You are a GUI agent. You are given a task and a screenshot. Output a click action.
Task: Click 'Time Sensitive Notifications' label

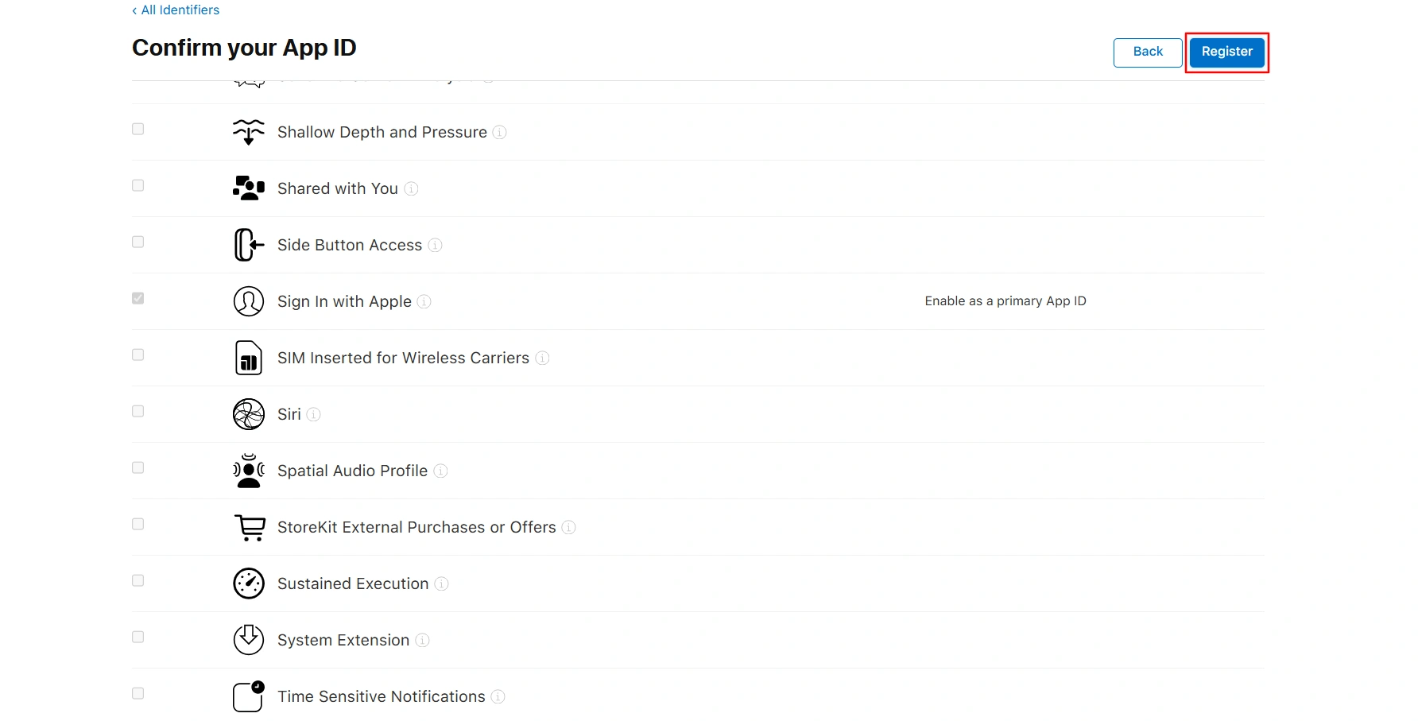coord(382,696)
